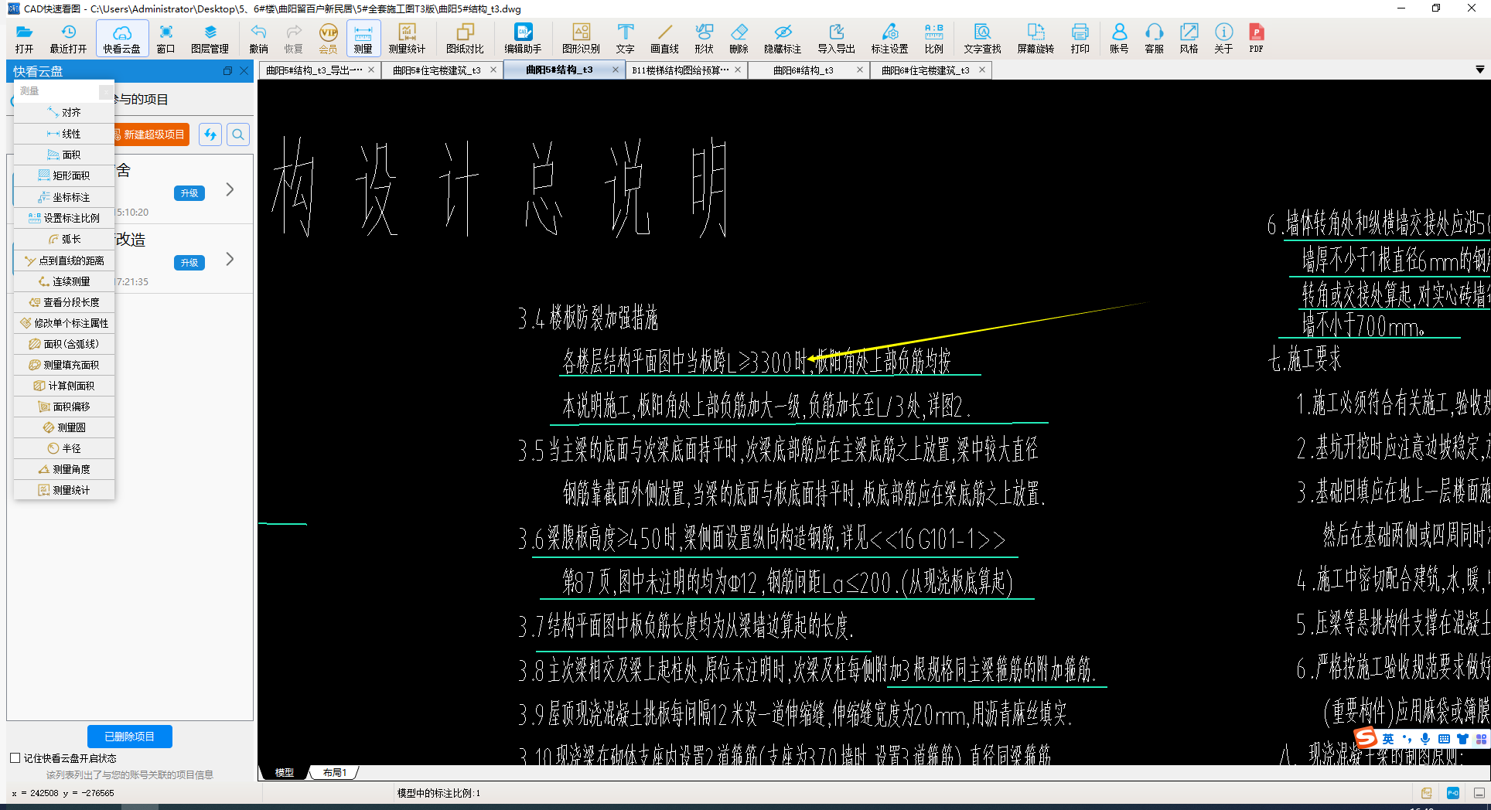Open 测量统计 measurement statistics
1491x810 pixels.
[407, 38]
